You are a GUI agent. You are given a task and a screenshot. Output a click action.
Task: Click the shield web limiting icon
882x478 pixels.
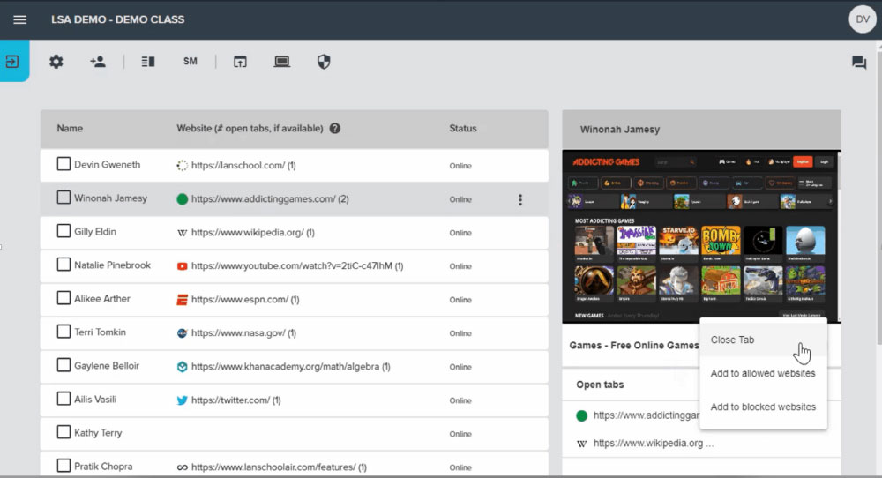click(324, 62)
